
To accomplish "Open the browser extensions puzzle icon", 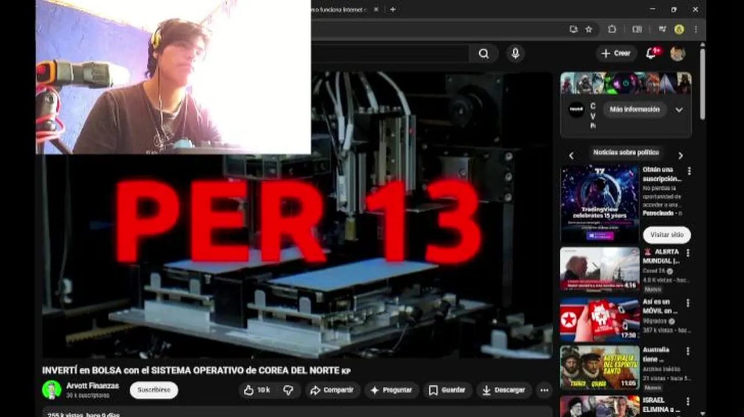I will point(612,29).
